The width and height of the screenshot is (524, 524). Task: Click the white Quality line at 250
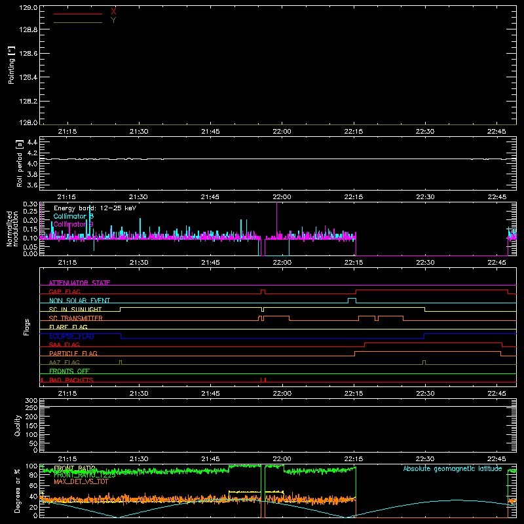[x=278, y=407]
